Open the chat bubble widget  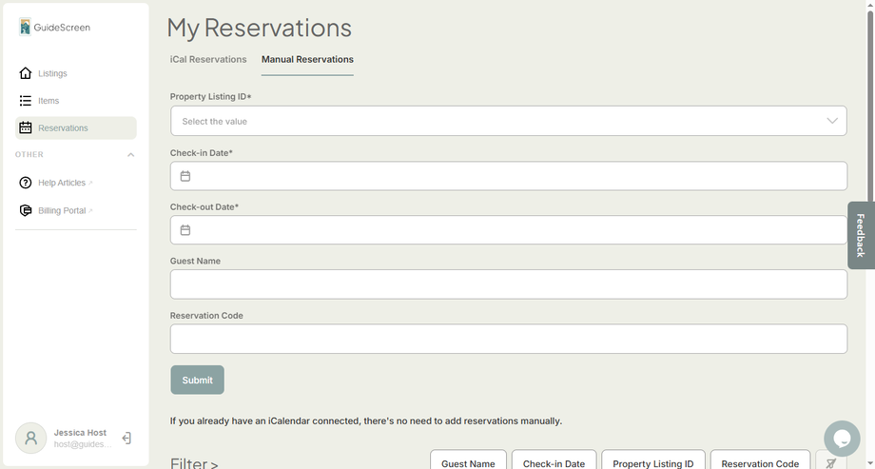coord(842,439)
